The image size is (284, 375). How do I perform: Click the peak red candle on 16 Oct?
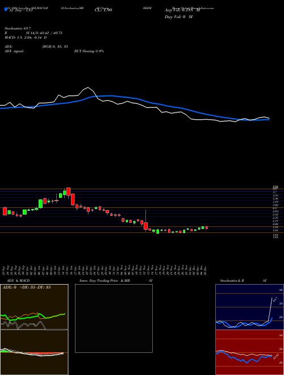click(68, 193)
